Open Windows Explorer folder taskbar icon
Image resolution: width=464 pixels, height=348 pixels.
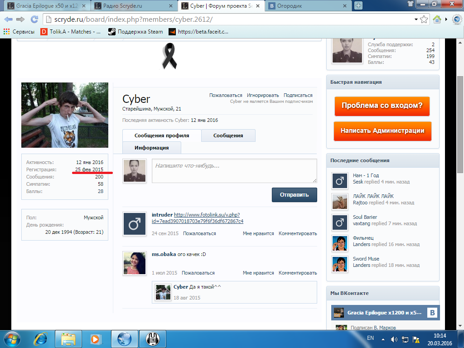pos(69,338)
